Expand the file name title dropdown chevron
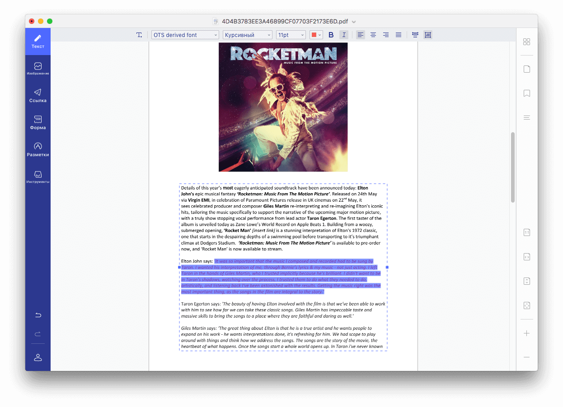The height and width of the screenshot is (407, 563). 354,22
